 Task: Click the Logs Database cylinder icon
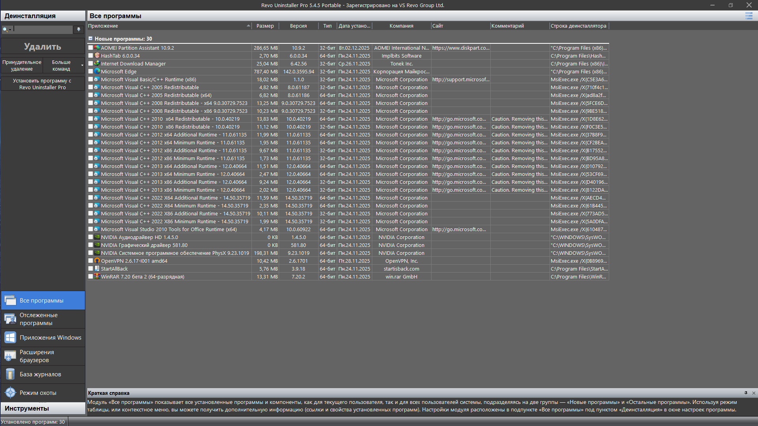pyautogui.click(x=10, y=374)
